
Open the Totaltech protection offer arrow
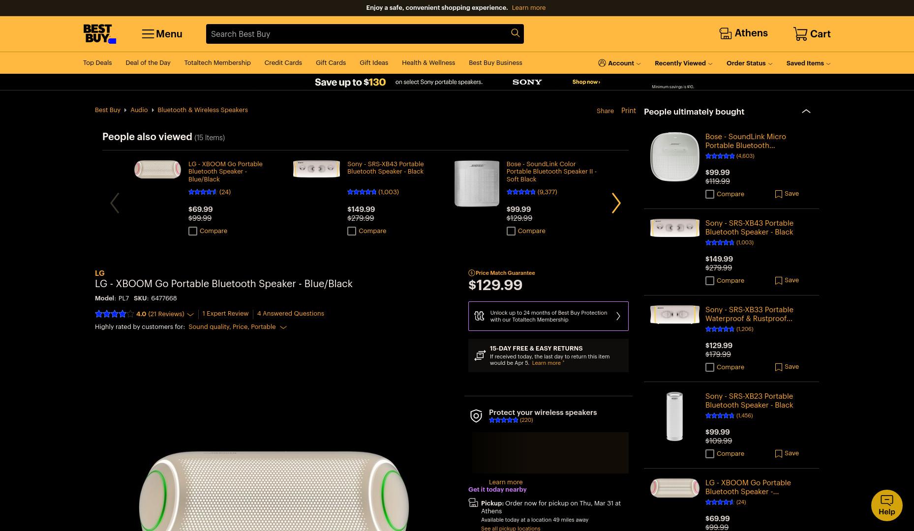click(618, 316)
